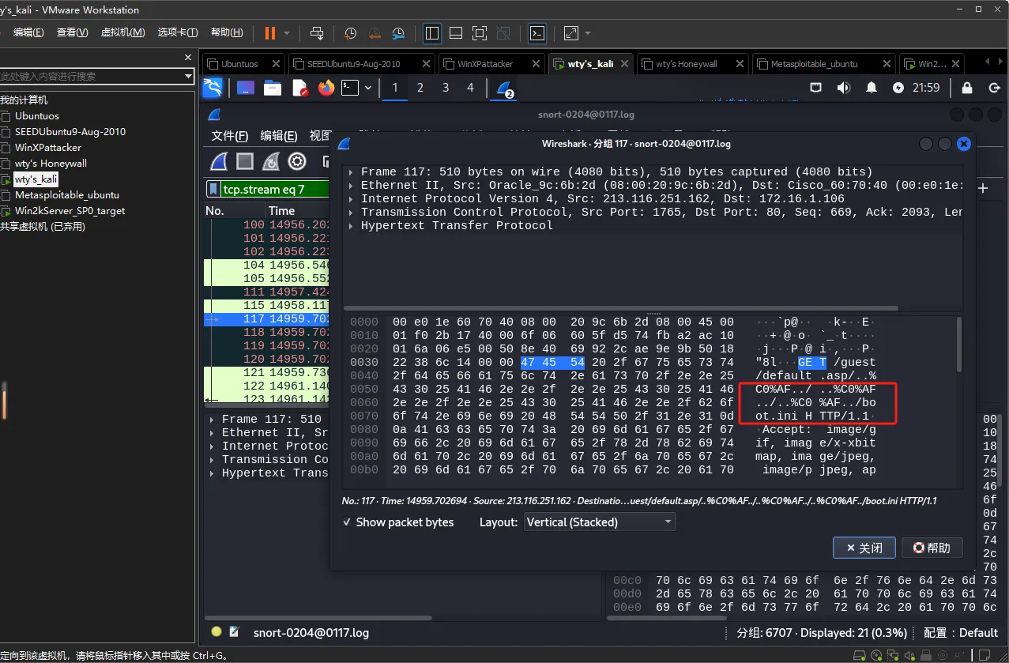This screenshot has width=1009, height=663.
Task: Click the show desktop panel icon
Action: (246, 88)
